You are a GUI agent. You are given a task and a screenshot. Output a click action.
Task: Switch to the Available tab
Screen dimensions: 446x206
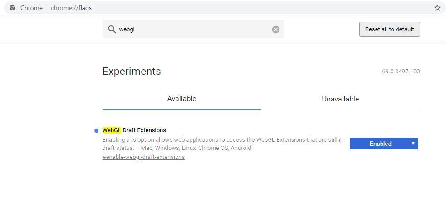pyautogui.click(x=181, y=99)
